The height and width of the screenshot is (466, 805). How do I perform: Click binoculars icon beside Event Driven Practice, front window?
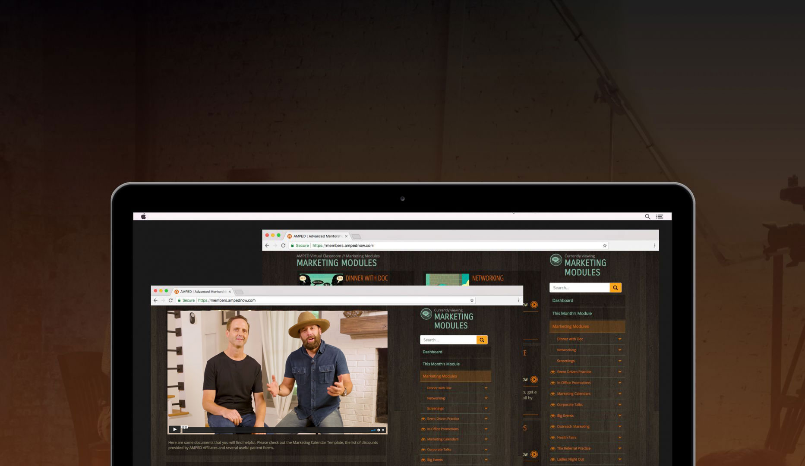point(423,419)
